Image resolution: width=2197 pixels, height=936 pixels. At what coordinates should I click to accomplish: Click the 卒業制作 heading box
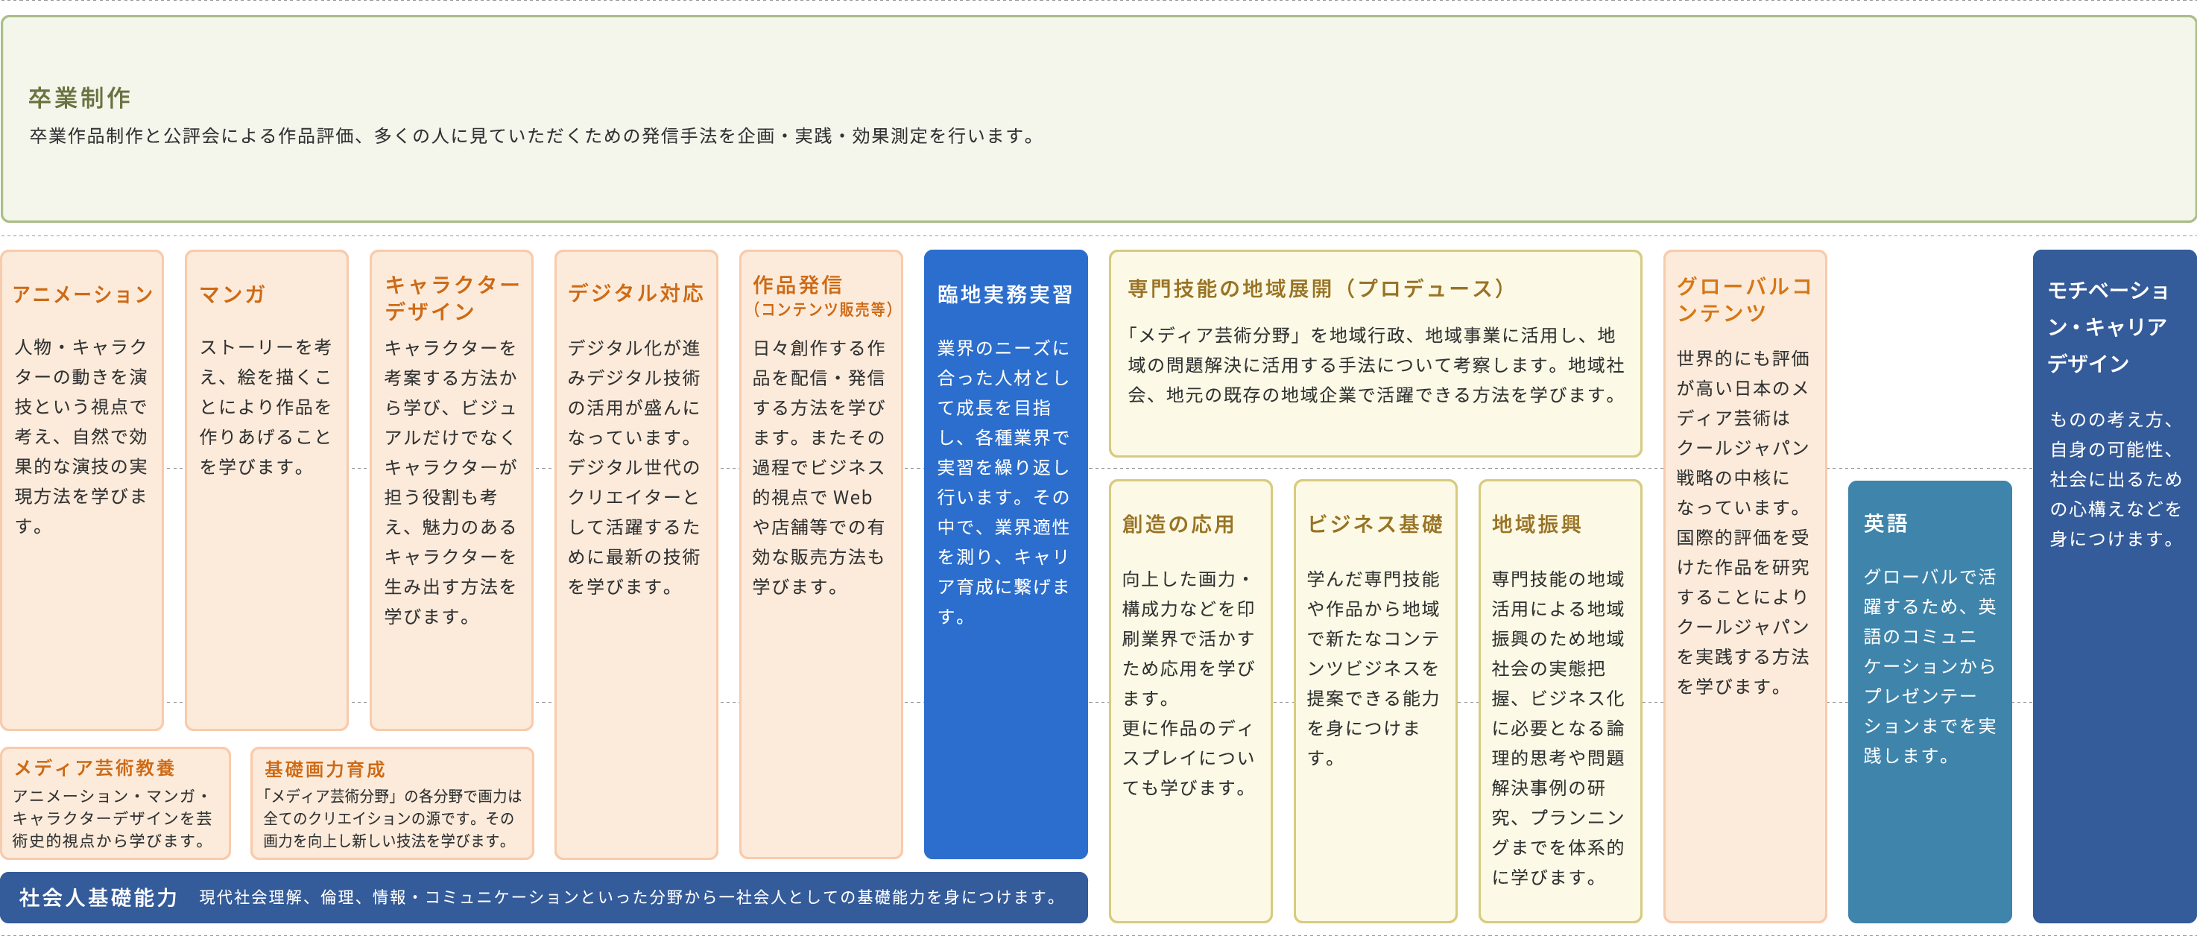click(79, 98)
